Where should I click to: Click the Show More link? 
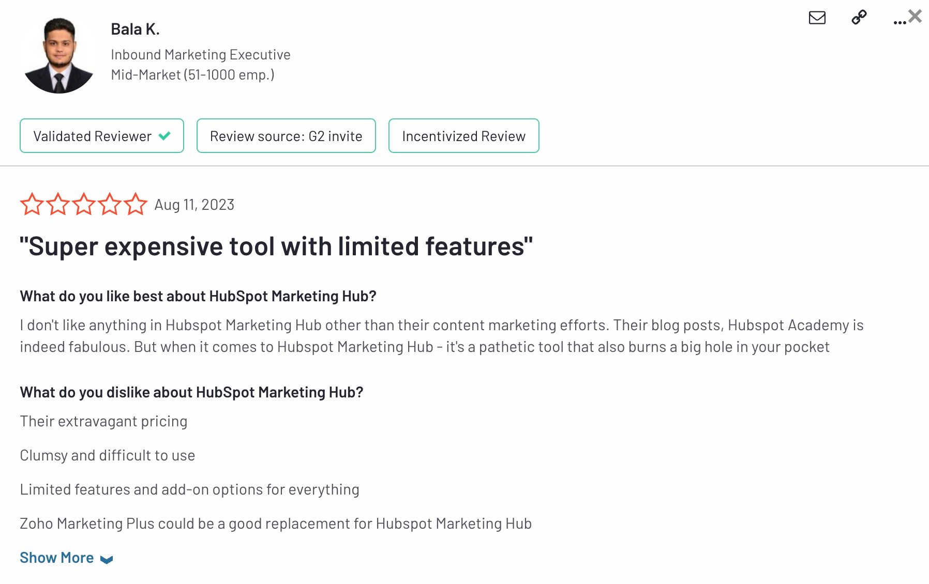57,558
